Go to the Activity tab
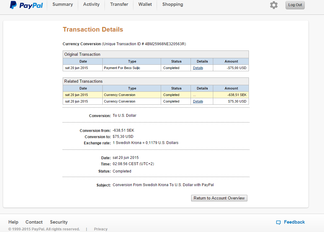The width and height of the screenshot is (324, 232). [x=91, y=4]
